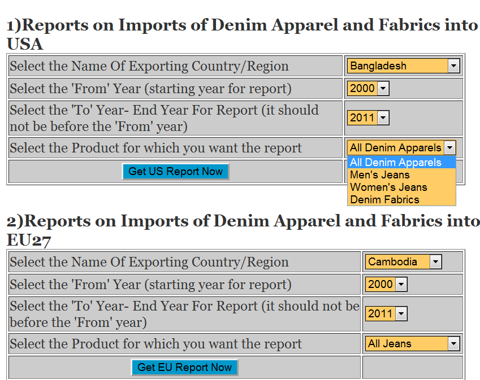Screen dimensions: 480x380
Task: Click the US section's exporting country label text
Action: click(149, 66)
